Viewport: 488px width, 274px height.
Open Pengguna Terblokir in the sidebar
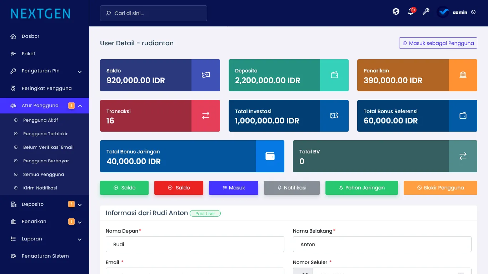(45, 134)
